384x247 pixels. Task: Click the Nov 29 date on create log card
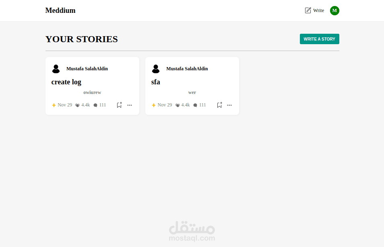click(x=65, y=105)
